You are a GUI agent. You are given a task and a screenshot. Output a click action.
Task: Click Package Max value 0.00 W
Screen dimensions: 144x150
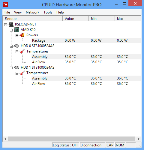tap(122, 40)
